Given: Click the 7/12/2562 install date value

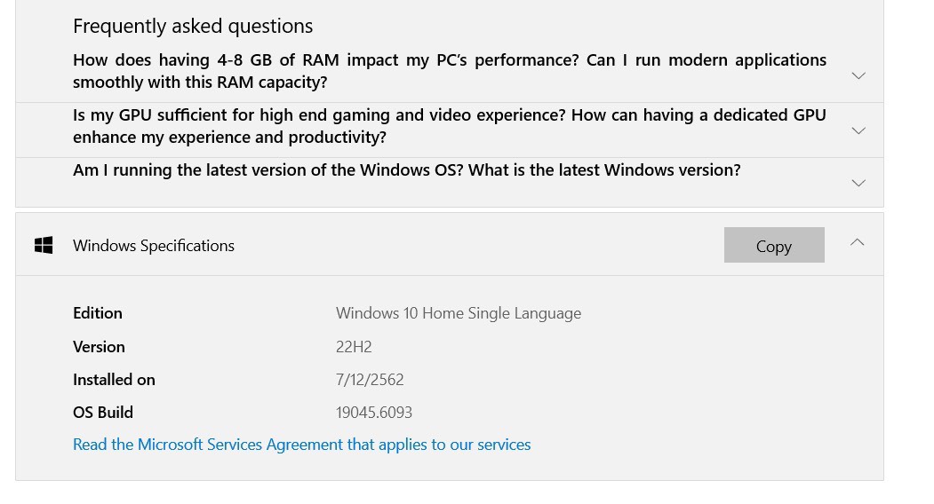Looking at the screenshot, I should click(x=370, y=380).
